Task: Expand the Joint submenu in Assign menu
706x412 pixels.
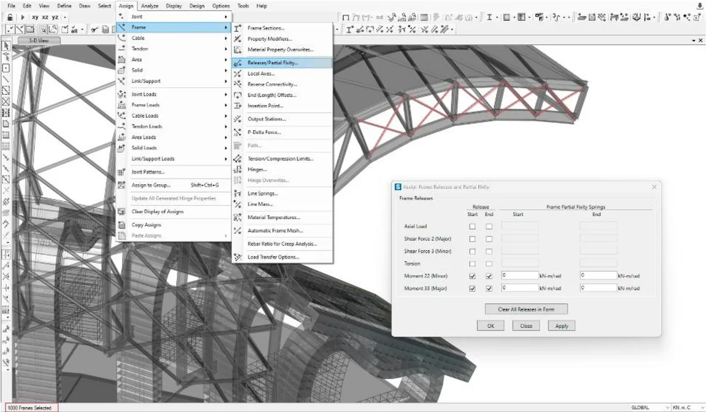Action: tap(174, 17)
